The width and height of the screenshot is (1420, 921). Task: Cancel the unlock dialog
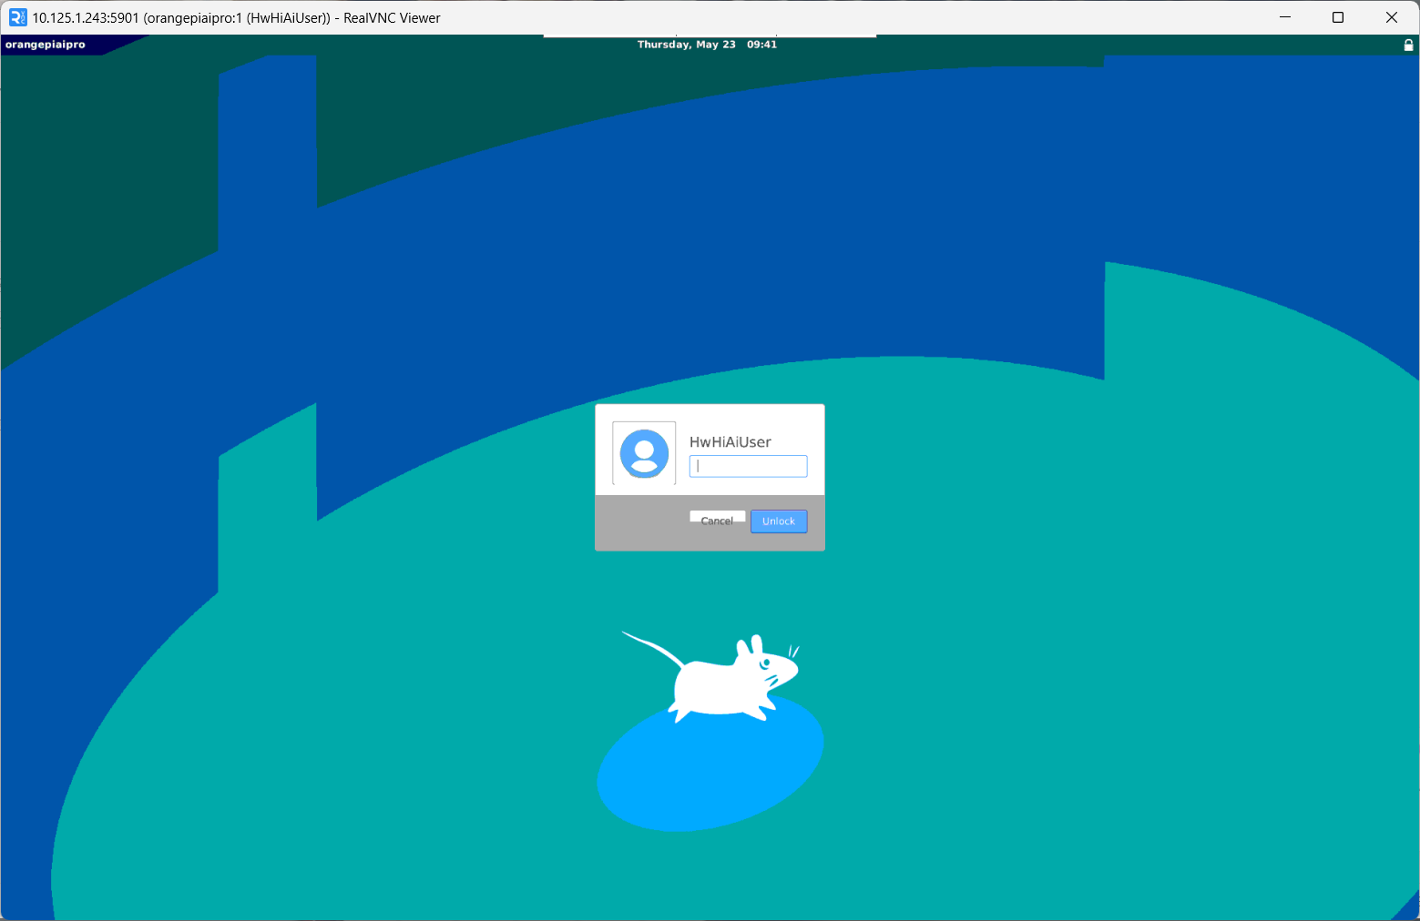tap(717, 520)
